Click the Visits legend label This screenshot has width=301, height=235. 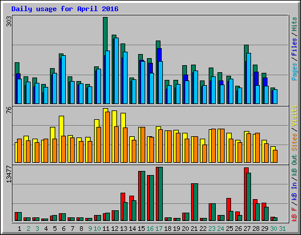point(294,116)
